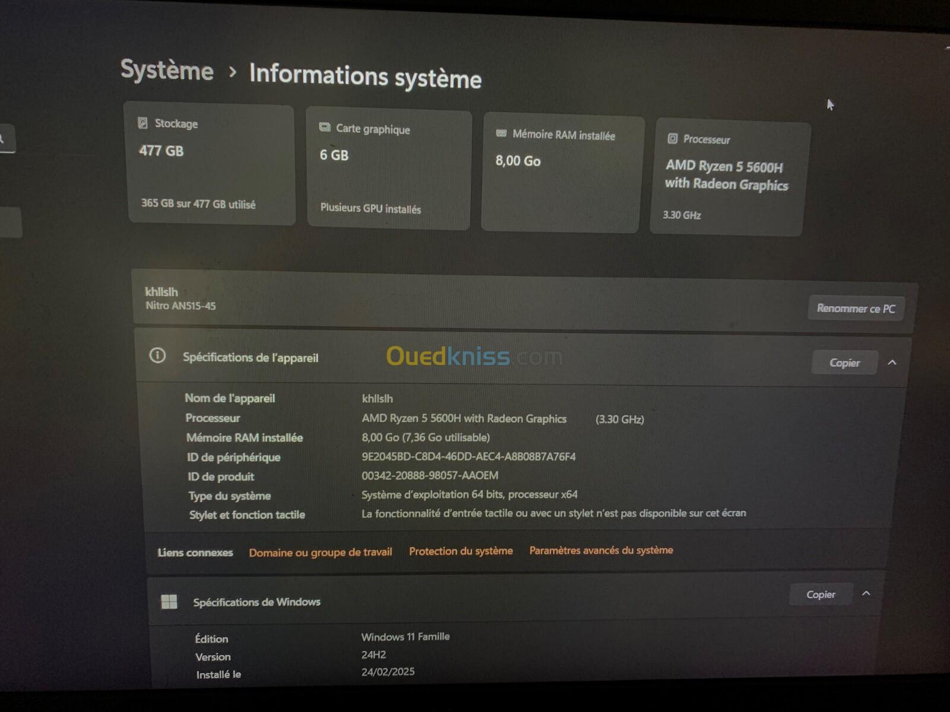This screenshot has width=950, height=712.
Task: Go back to Système in breadcrumb
Action: 167,70
